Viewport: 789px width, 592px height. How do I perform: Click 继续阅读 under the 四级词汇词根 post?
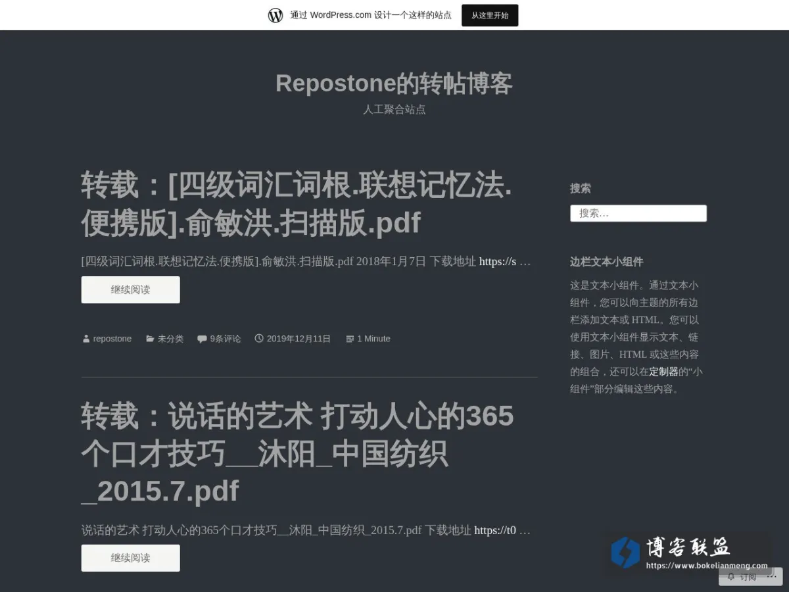pyautogui.click(x=130, y=289)
